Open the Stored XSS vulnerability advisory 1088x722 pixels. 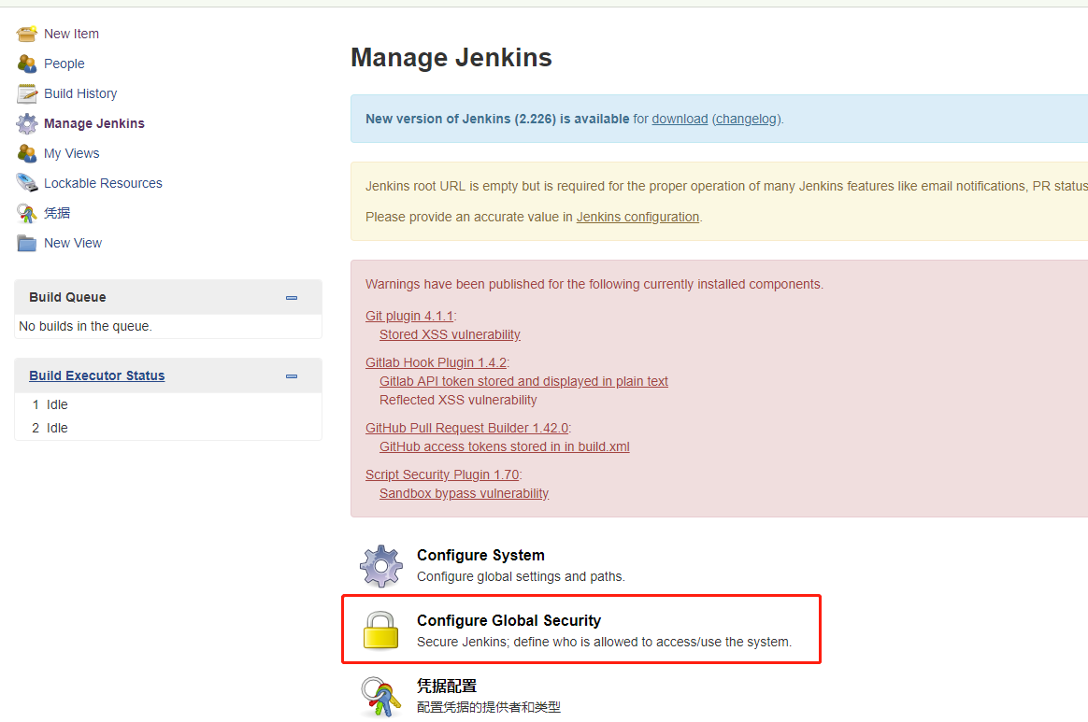(450, 334)
